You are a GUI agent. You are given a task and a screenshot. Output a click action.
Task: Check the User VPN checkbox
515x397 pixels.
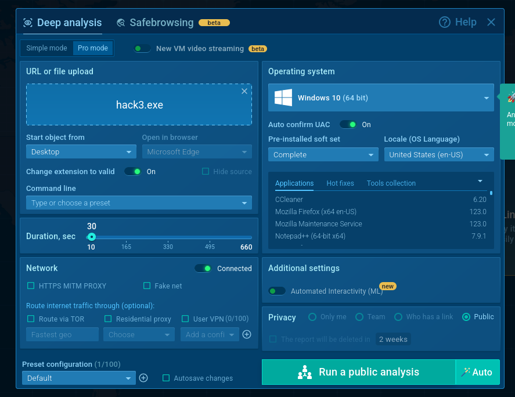click(x=185, y=319)
